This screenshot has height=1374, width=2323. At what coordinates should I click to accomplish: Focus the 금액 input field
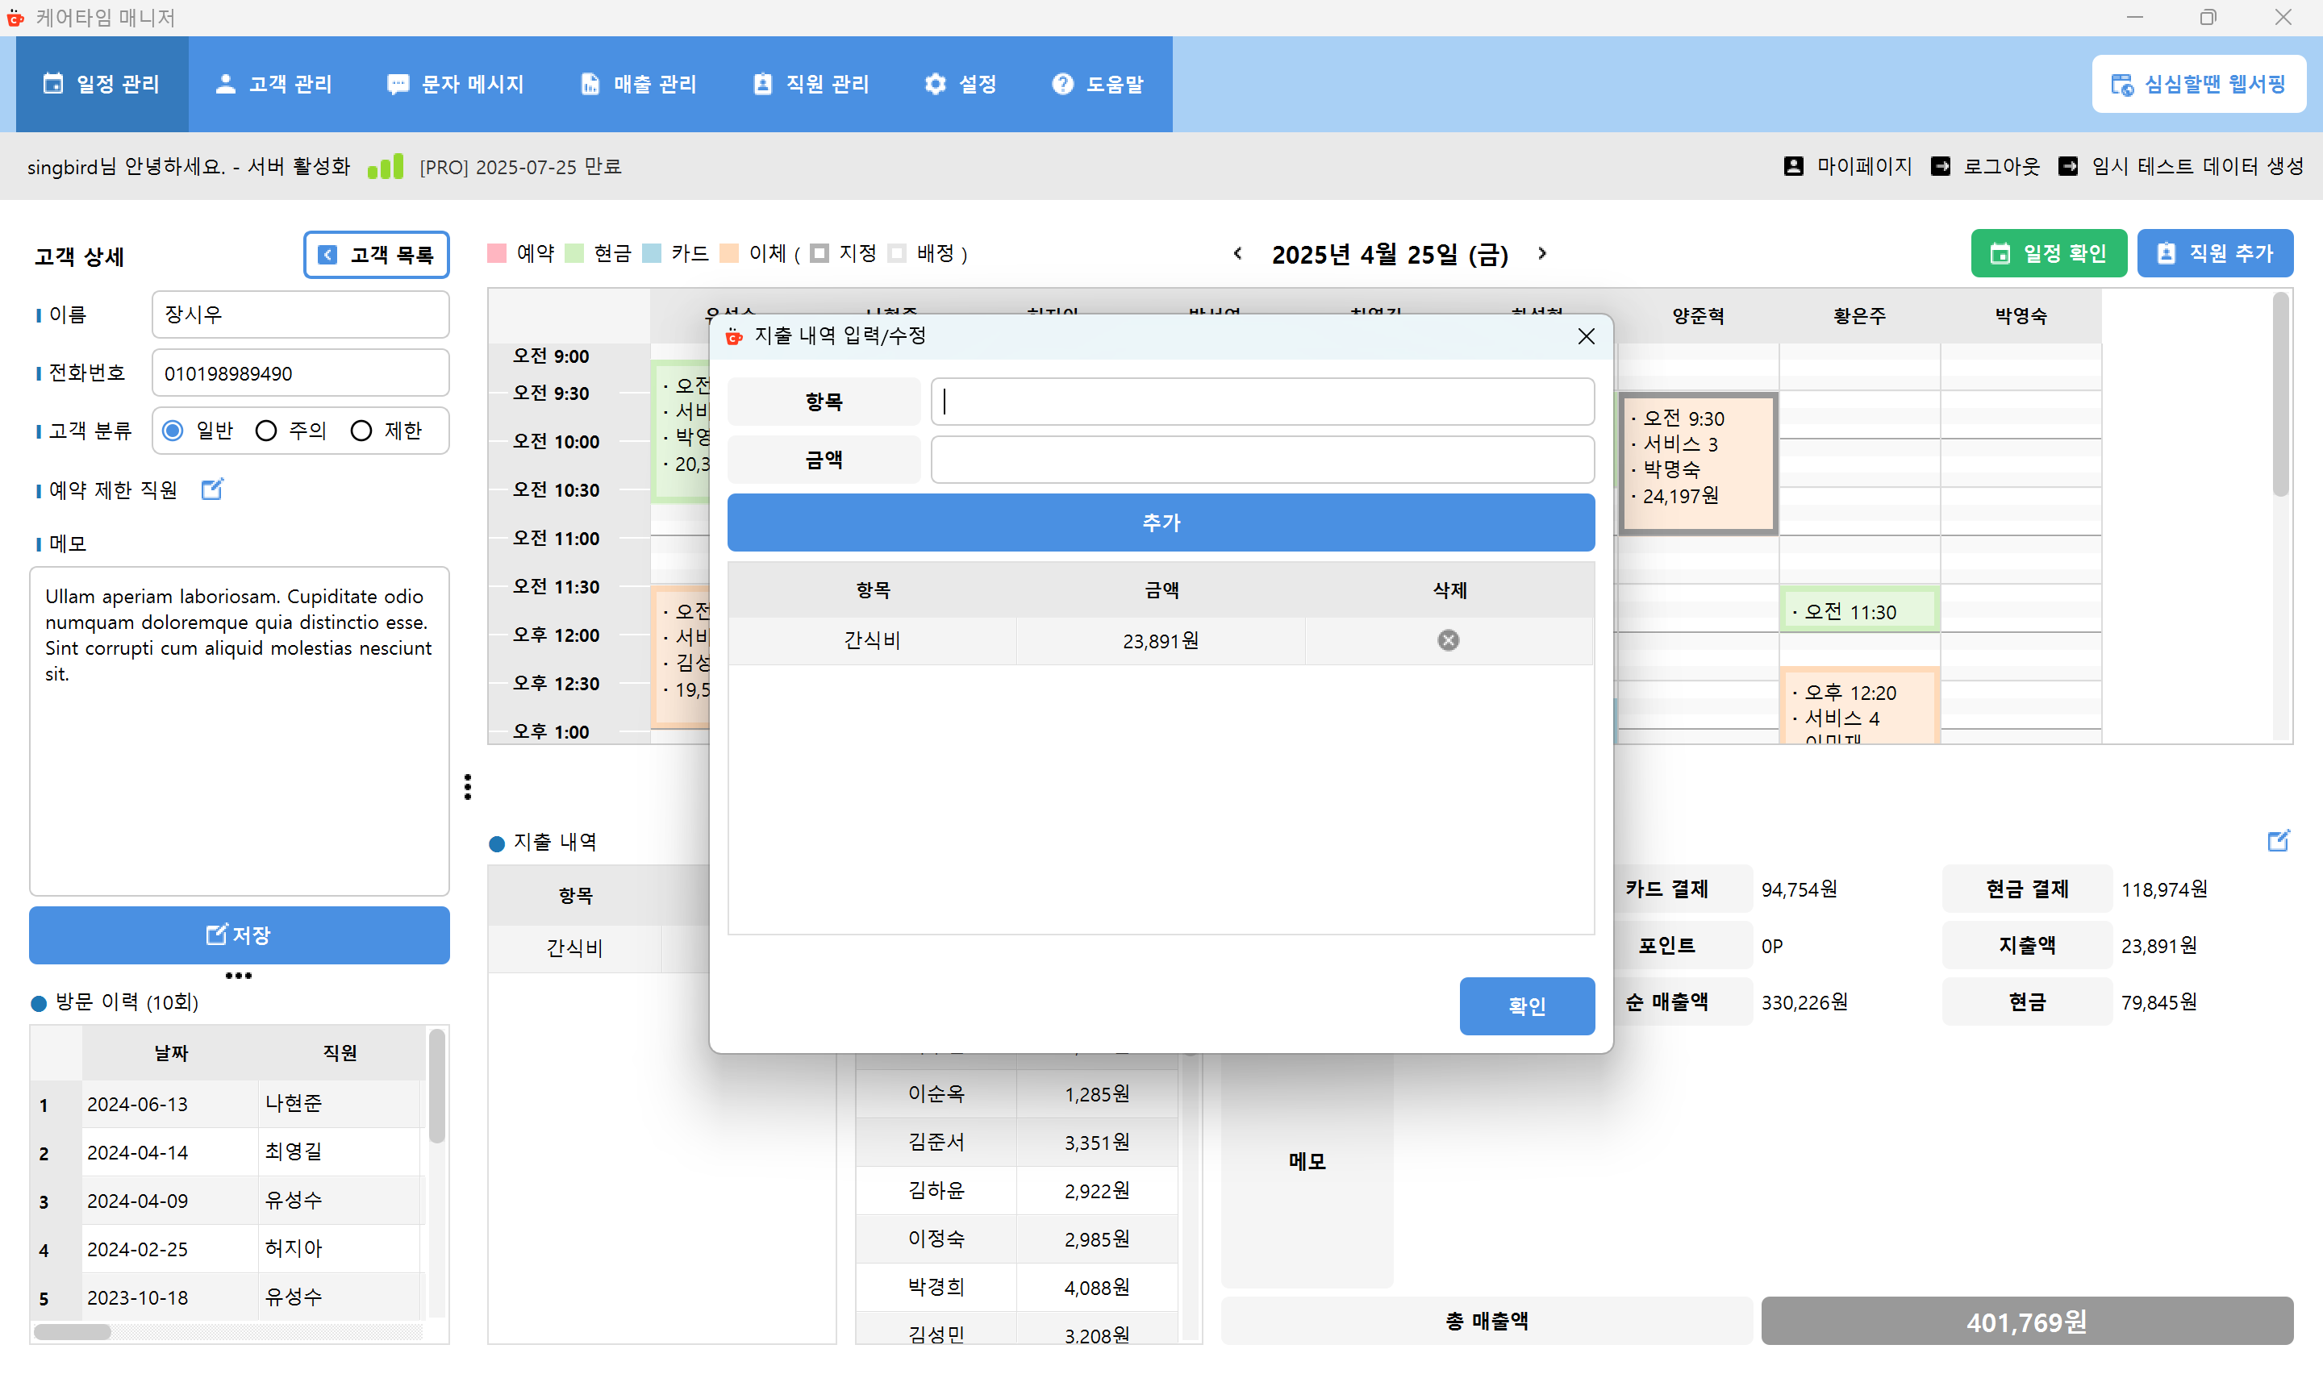pyautogui.click(x=1262, y=460)
